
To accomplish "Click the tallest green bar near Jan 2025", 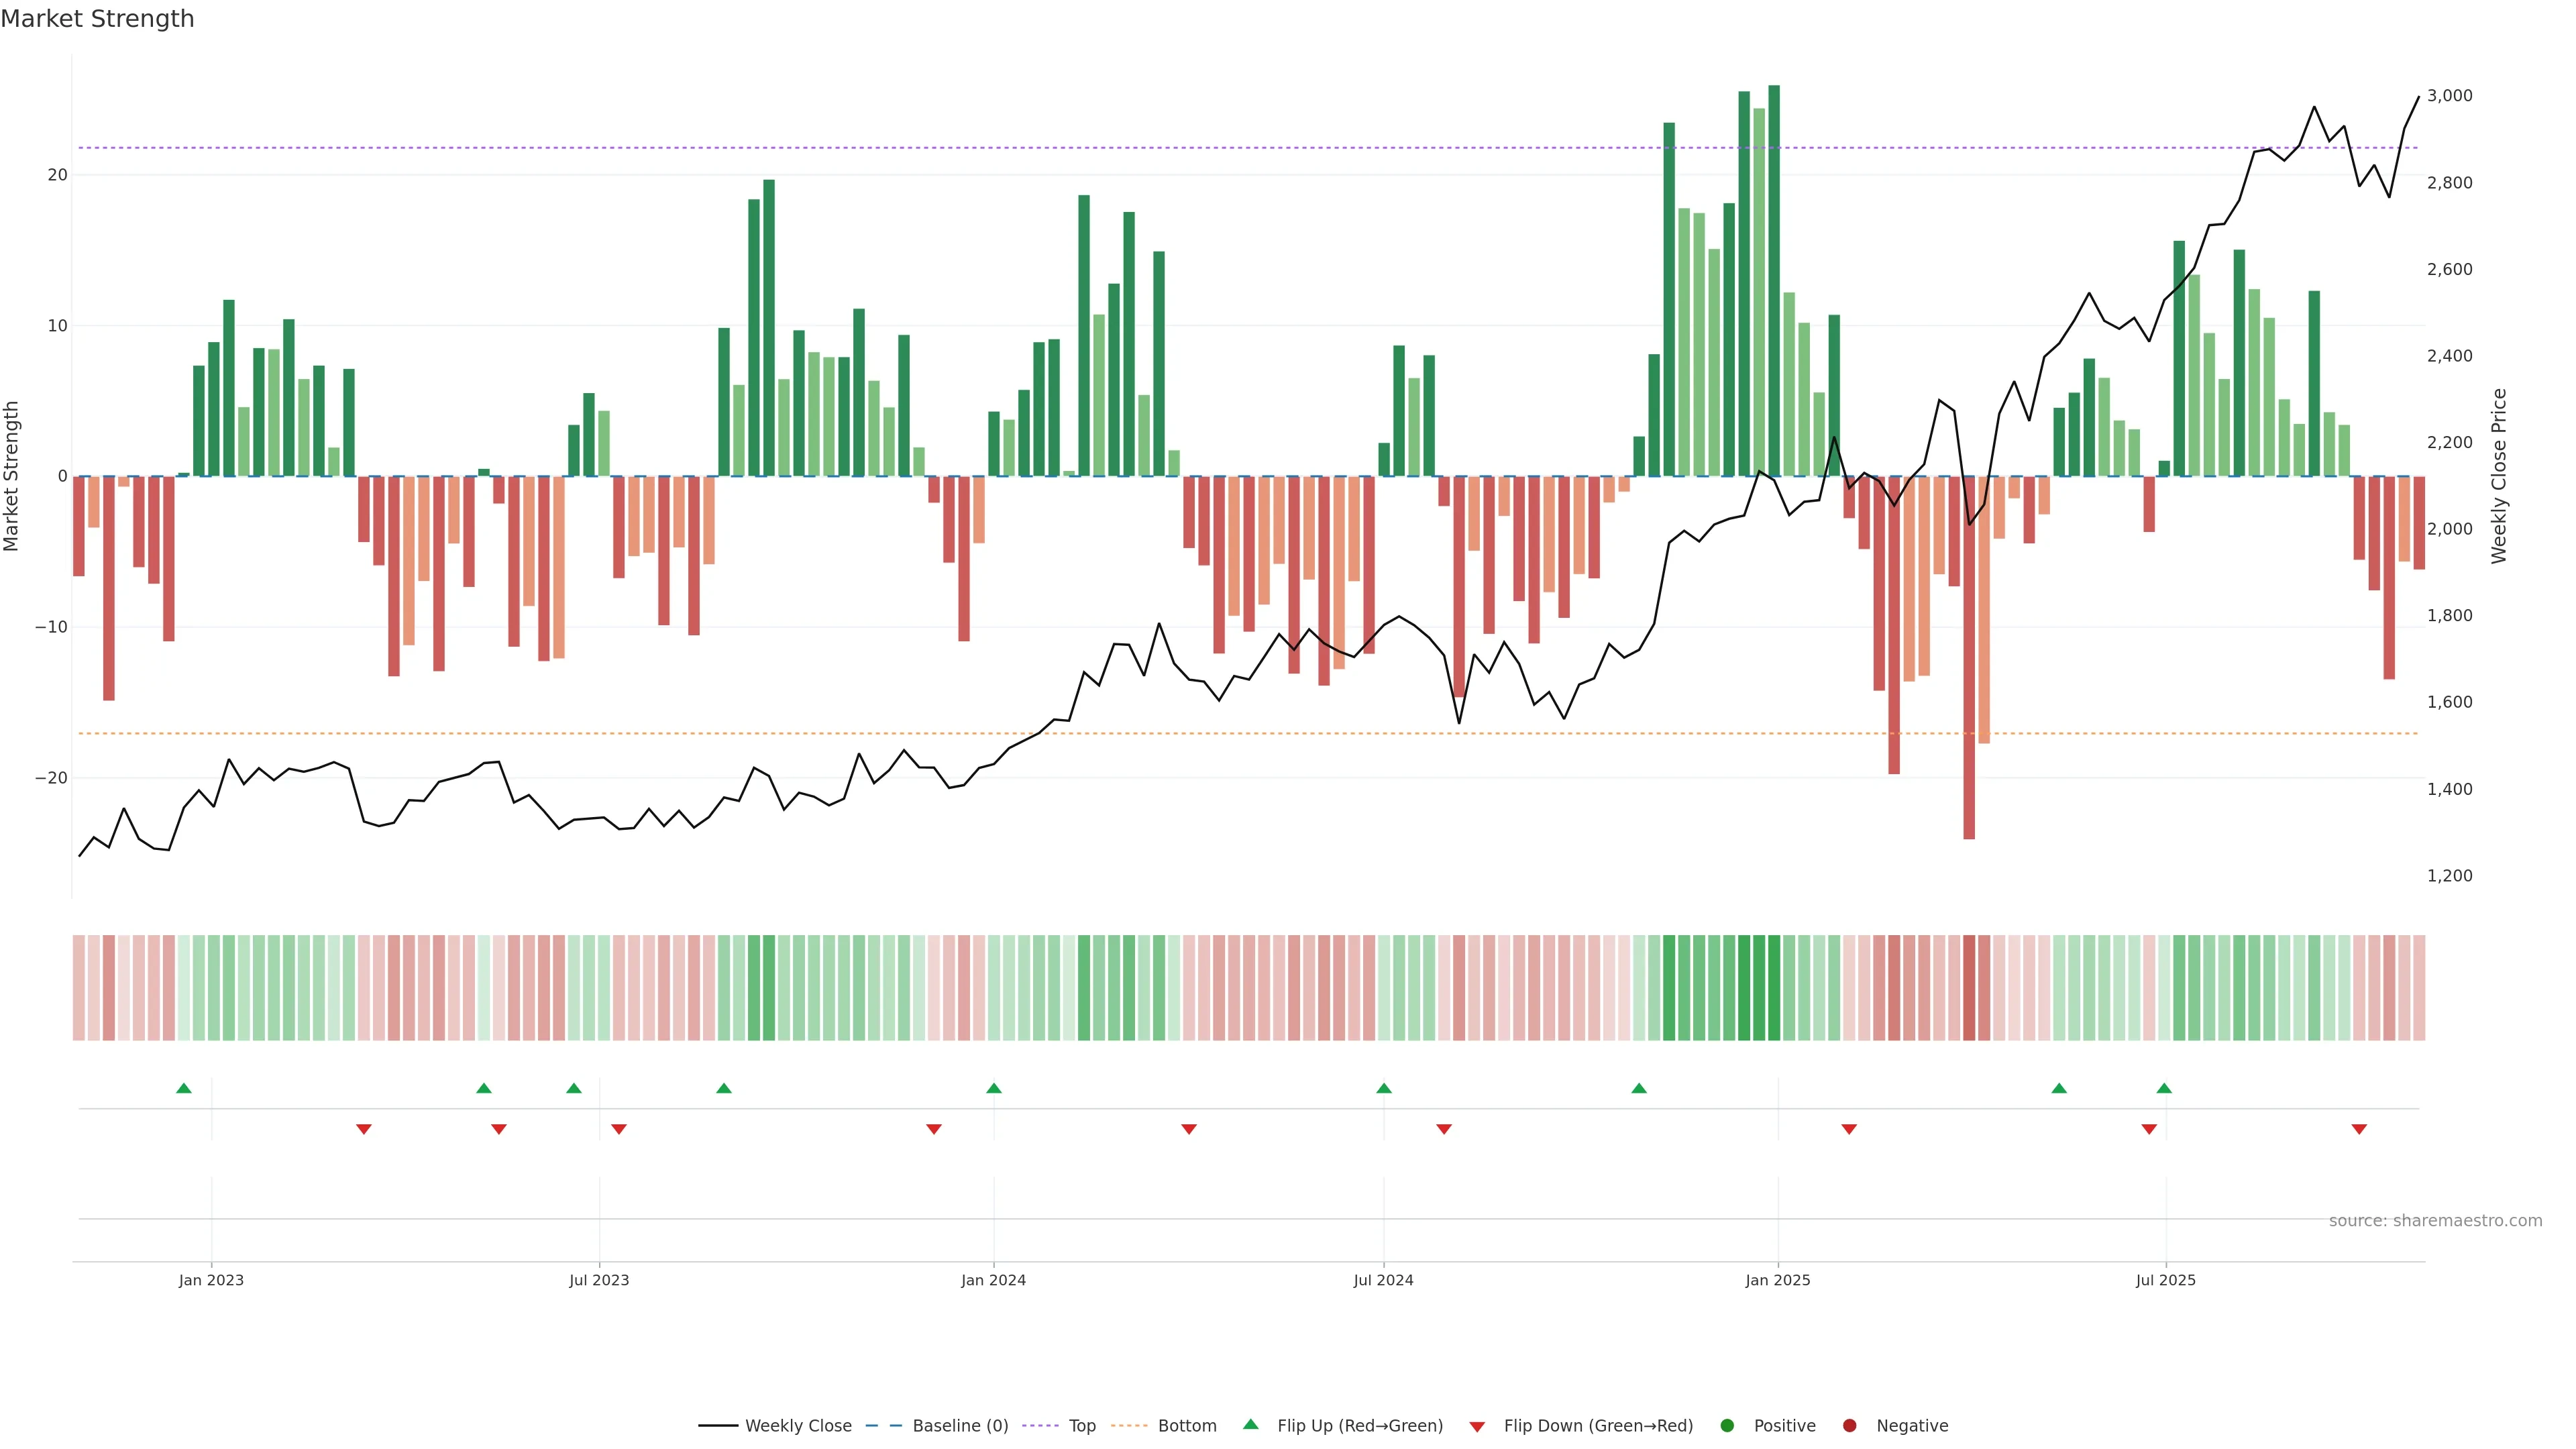I will [1774, 280].
